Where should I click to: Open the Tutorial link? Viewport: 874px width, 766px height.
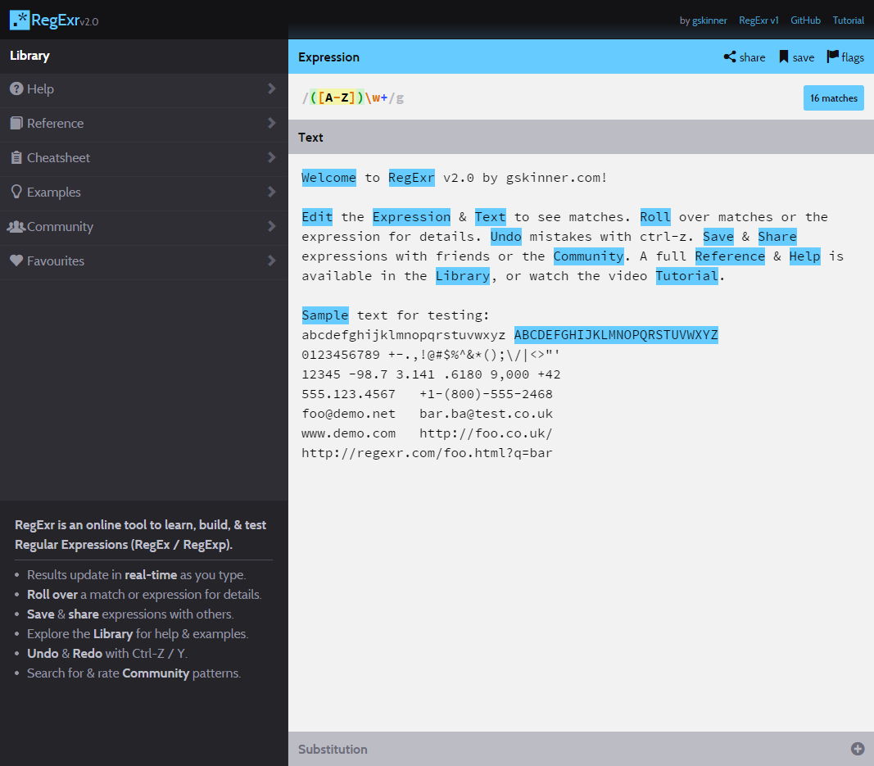pyautogui.click(x=848, y=20)
